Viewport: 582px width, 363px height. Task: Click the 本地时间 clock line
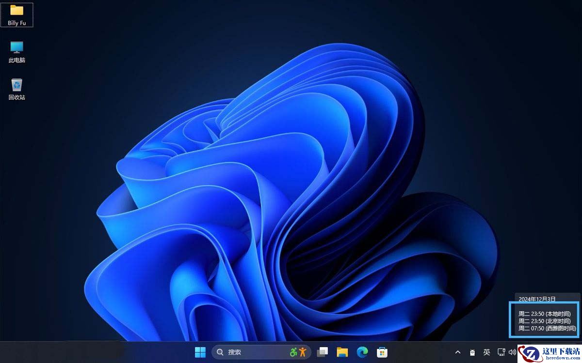pos(544,314)
